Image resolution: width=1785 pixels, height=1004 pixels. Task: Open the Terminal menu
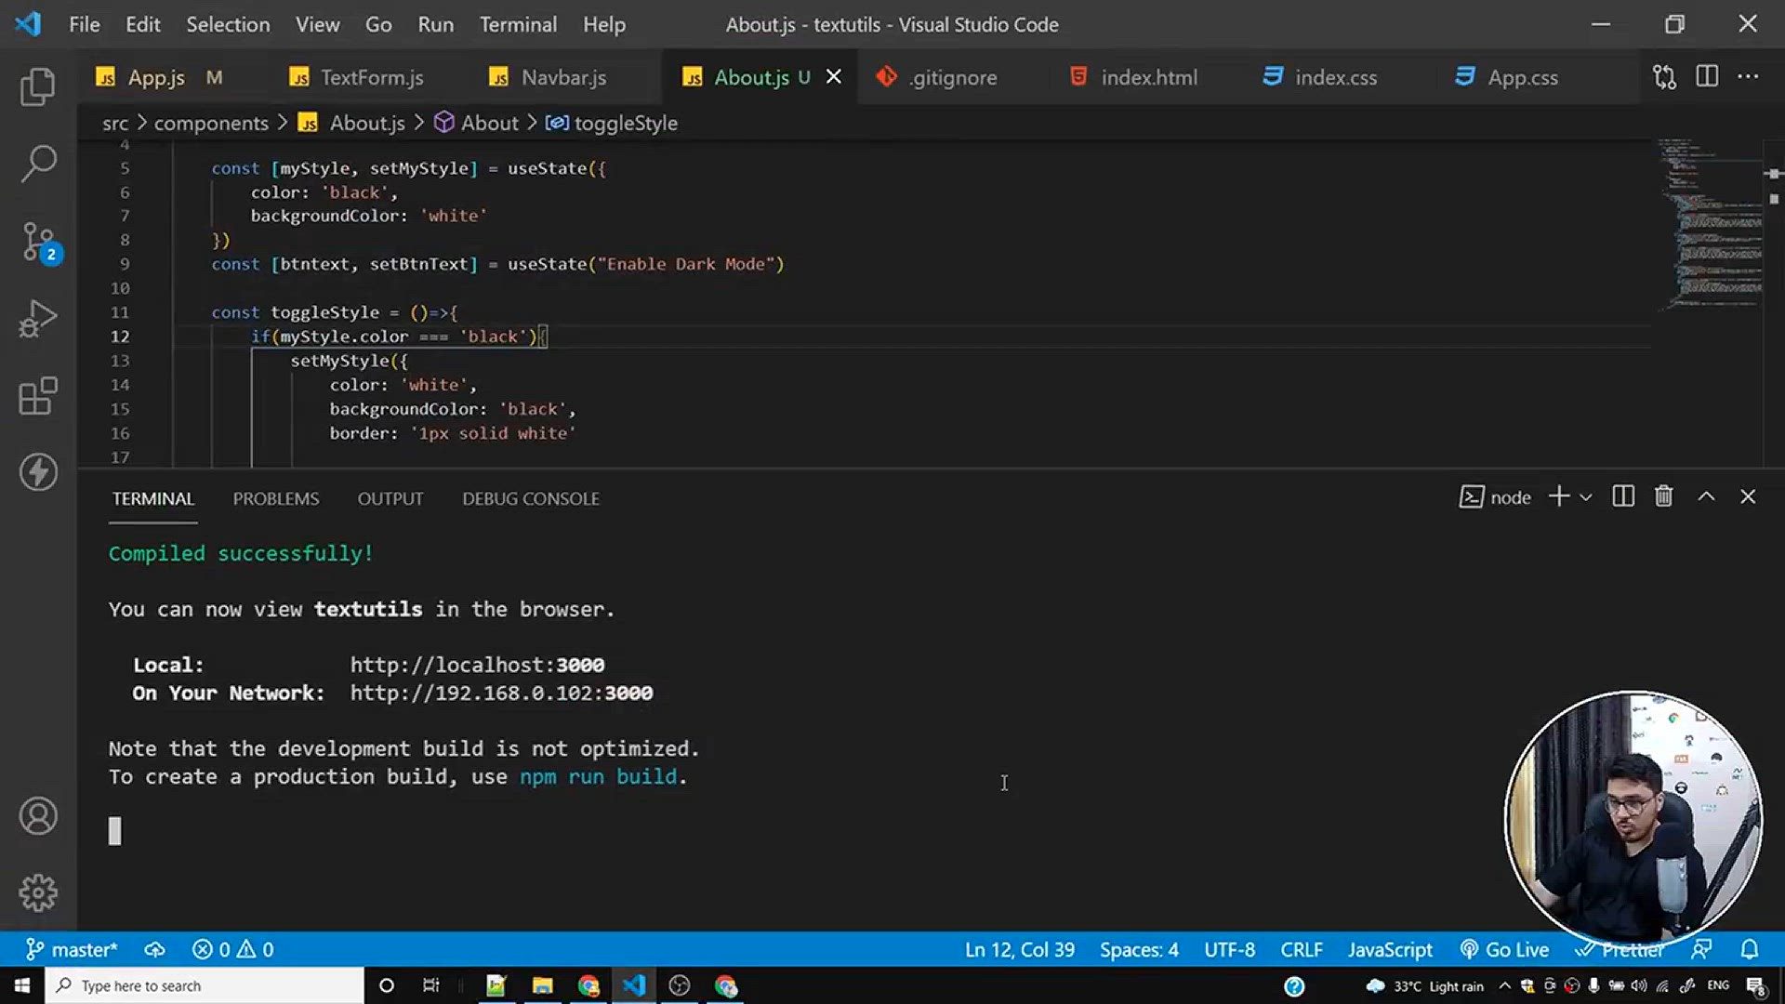[518, 25]
